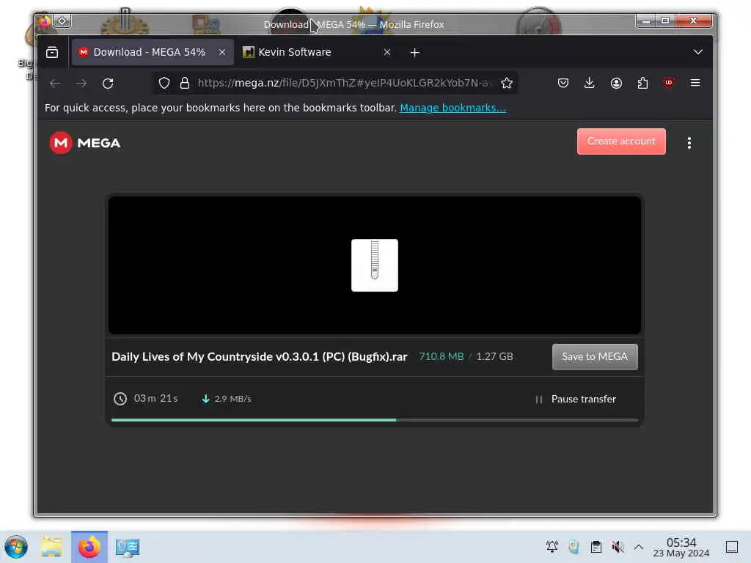The height and width of the screenshot is (563, 751).
Task: Open file manager from taskbar
Action: pyautogui.click(x=51, y=547)
